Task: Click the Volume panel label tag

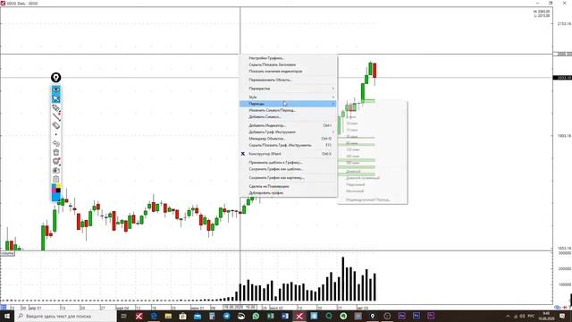Action: pos(7,254)
